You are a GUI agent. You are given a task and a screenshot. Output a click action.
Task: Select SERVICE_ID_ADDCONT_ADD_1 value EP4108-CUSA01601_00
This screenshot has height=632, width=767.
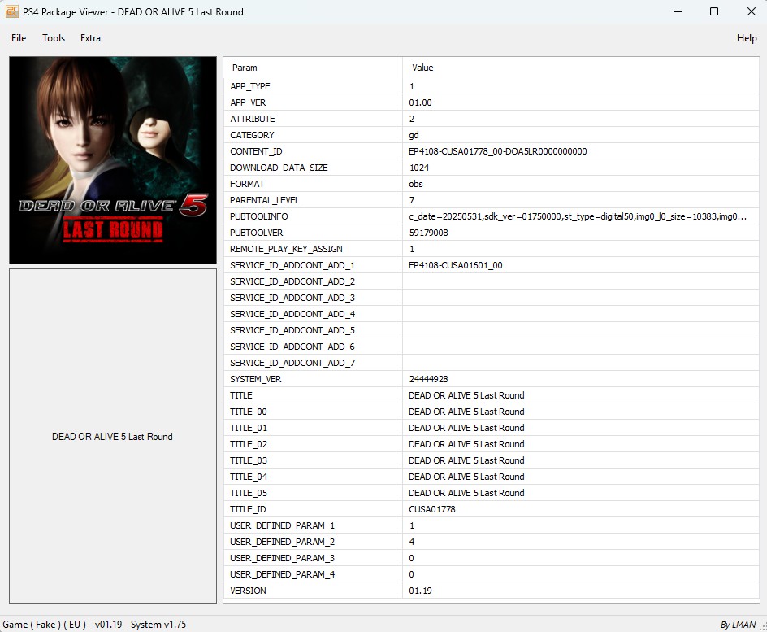pyautogui.click(x=455, y=265)
